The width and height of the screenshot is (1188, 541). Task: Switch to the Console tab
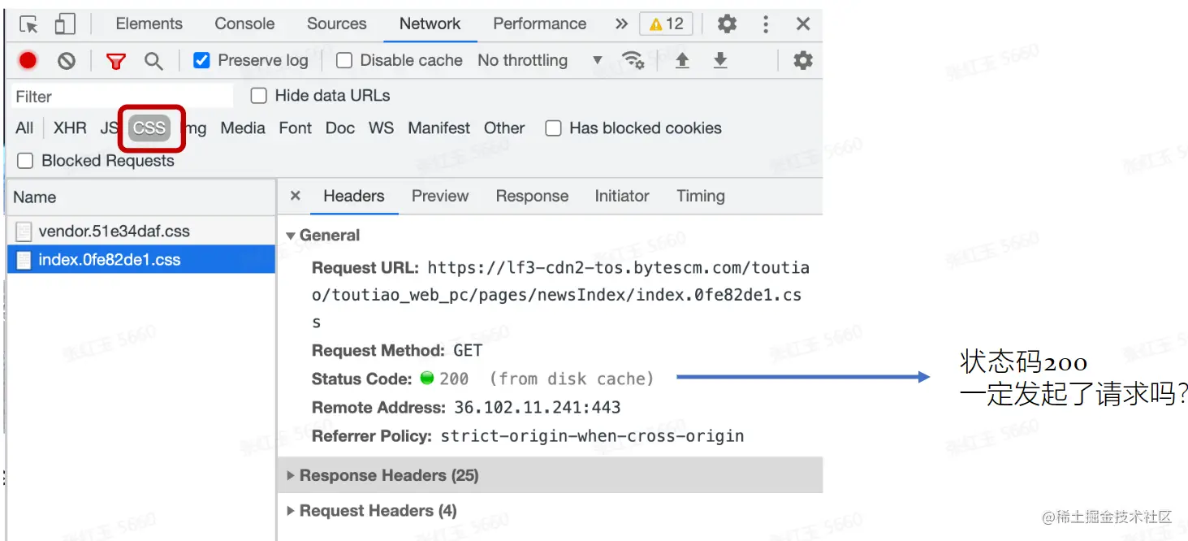click(244, 24)
